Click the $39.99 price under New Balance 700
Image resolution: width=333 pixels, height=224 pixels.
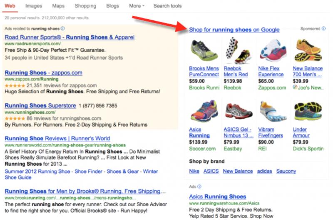coord(301,81)
